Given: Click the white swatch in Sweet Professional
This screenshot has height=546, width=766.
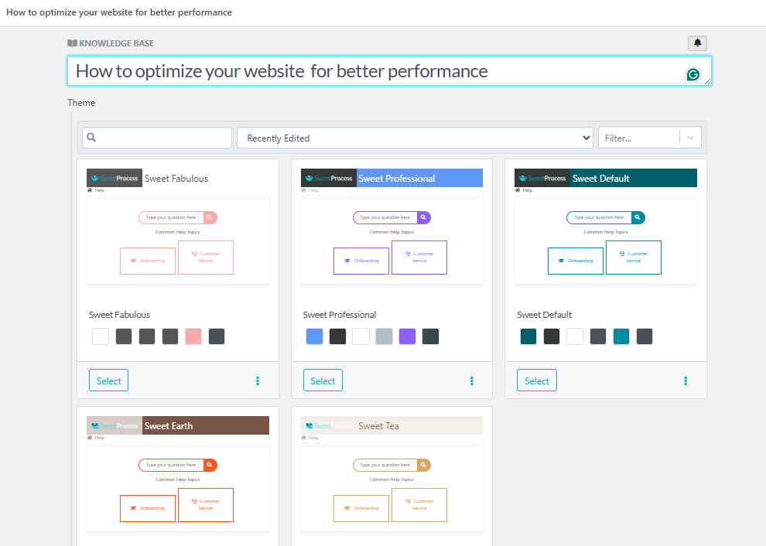Looking at the screenshot, I should pos(361,336).
